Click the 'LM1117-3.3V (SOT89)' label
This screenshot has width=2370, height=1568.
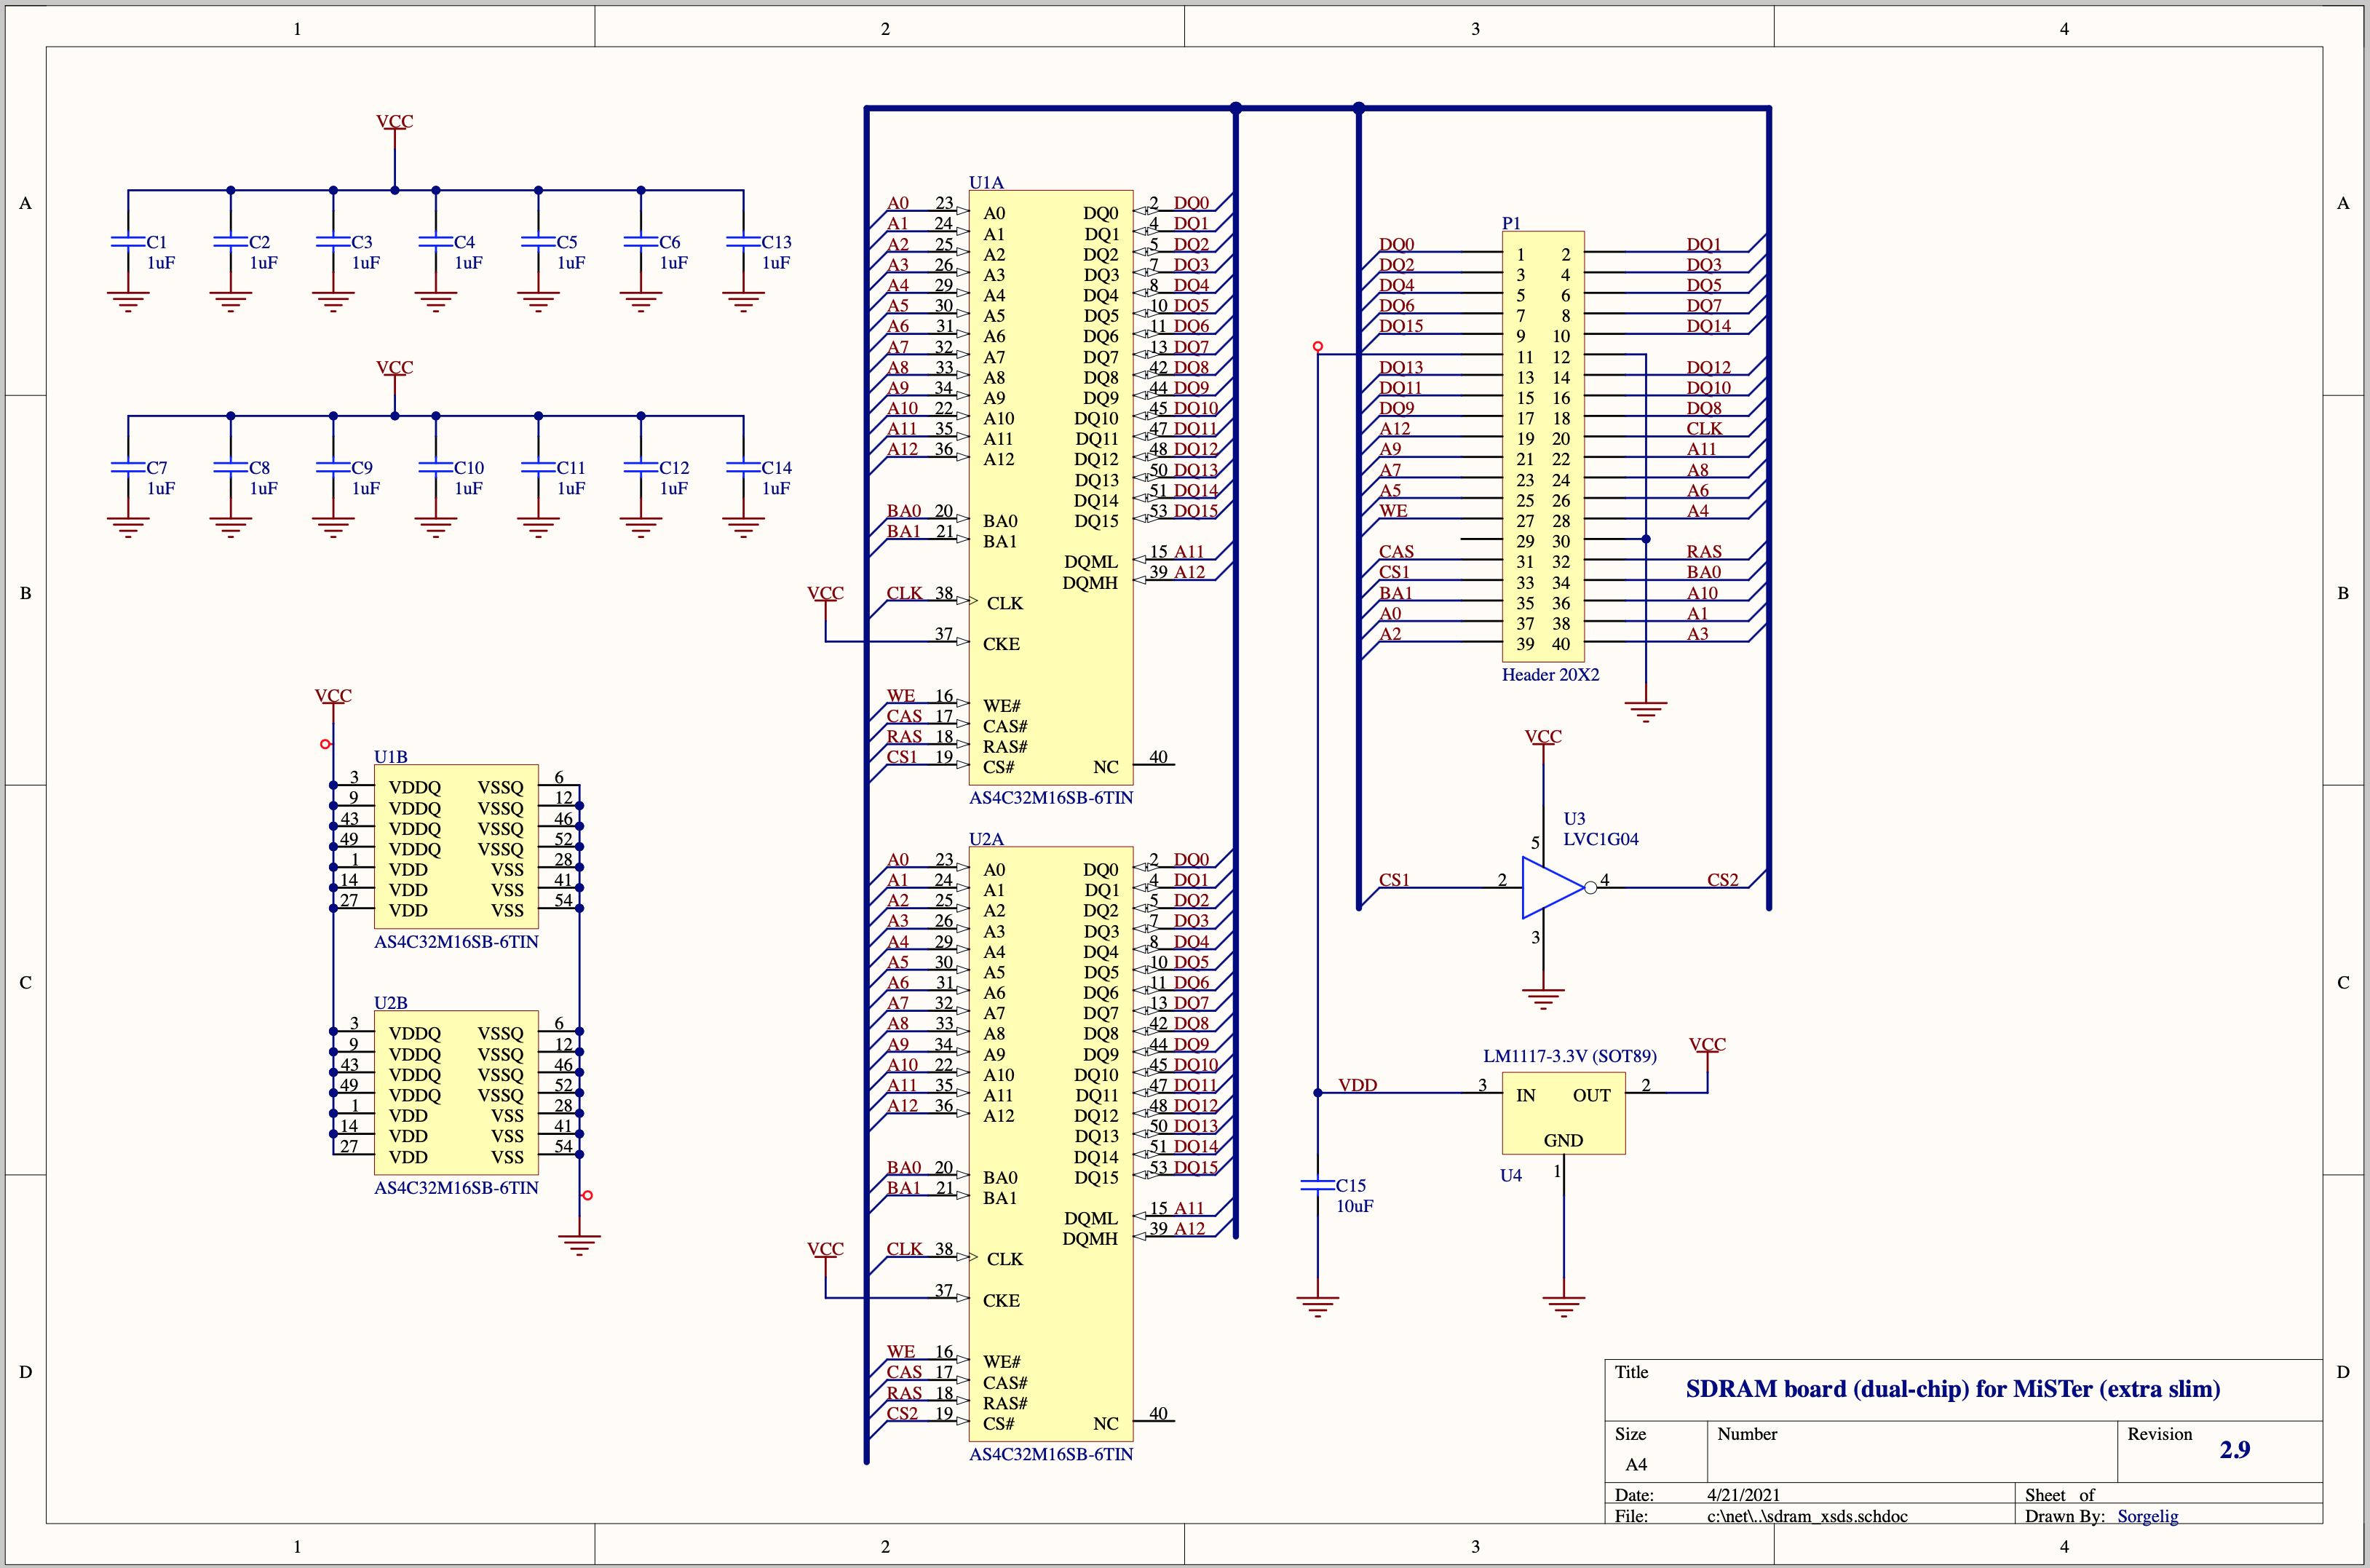click(1570, 1056)
